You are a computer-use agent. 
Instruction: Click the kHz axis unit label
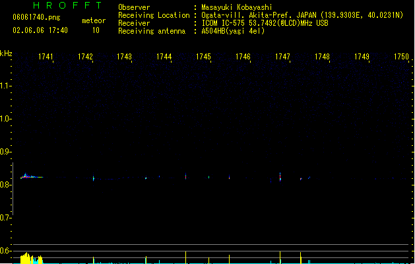6,53
